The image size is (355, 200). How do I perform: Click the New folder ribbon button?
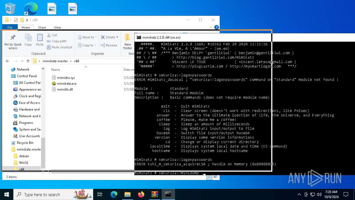[x=128, y=42]
